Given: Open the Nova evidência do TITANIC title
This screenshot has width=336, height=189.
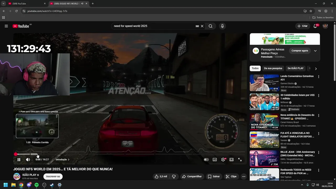Looking at the screenshot, I should (x=297, y=117).
